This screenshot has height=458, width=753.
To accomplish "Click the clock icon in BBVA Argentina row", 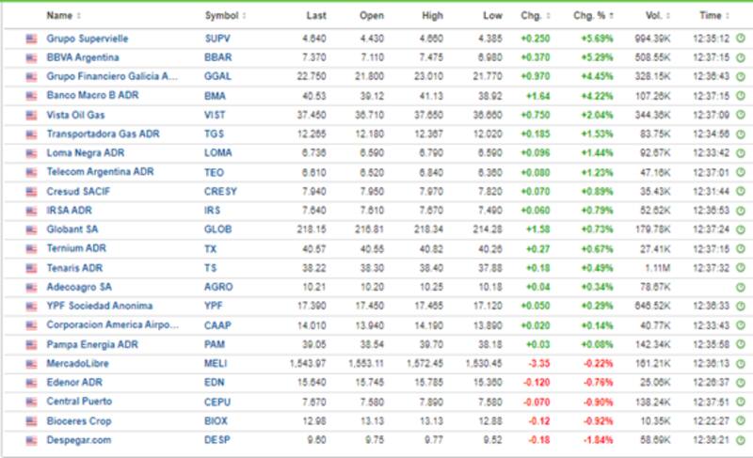I will tap(740, 57).
